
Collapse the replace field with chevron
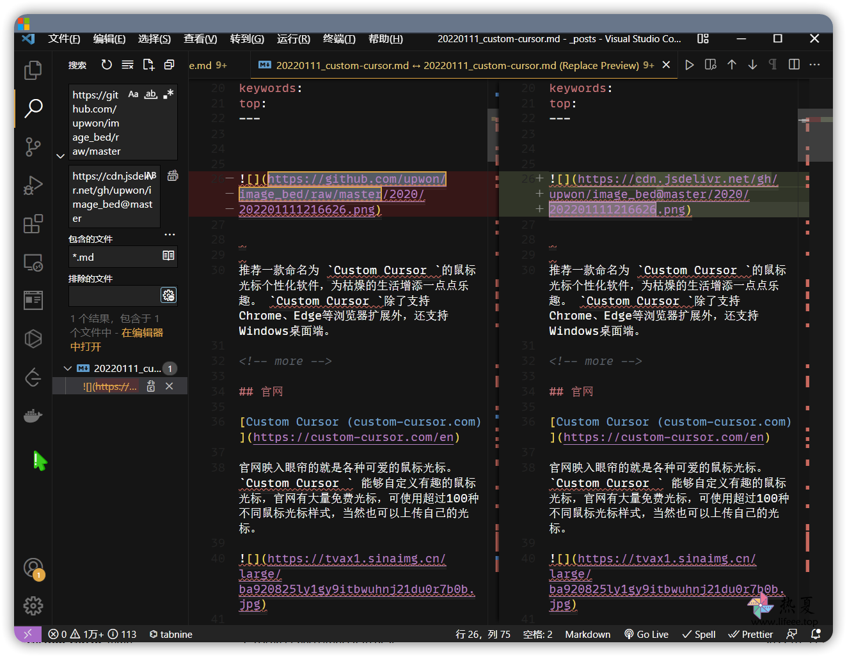point(60,155)
